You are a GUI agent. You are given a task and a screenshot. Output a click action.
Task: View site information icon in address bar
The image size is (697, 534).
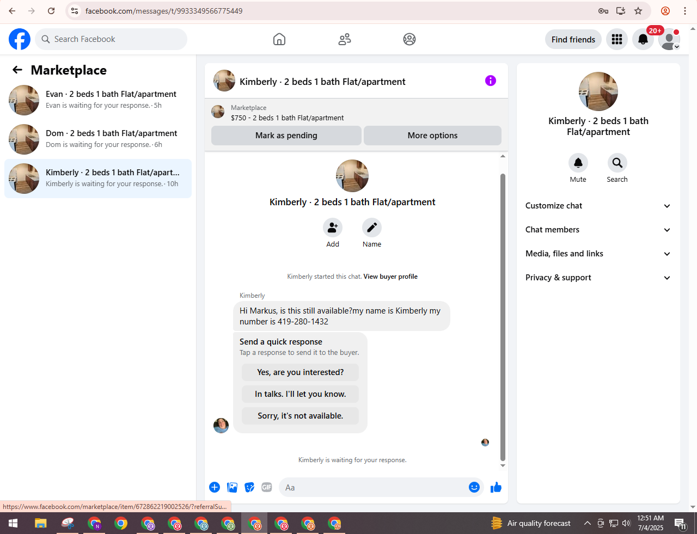click(x=75, y=11)
